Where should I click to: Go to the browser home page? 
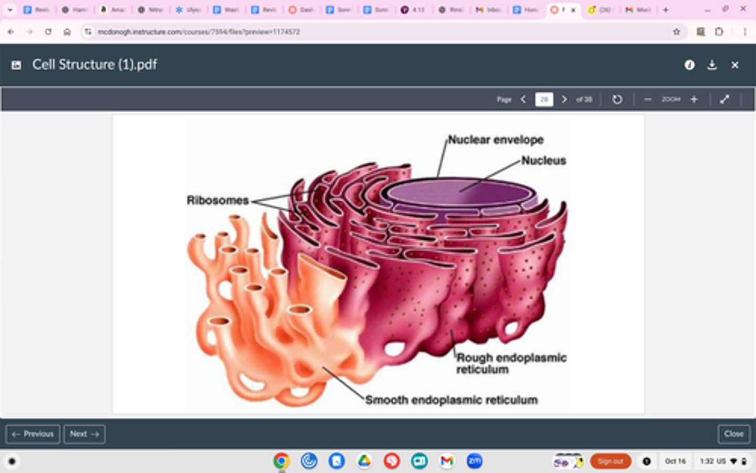point(67,32)
